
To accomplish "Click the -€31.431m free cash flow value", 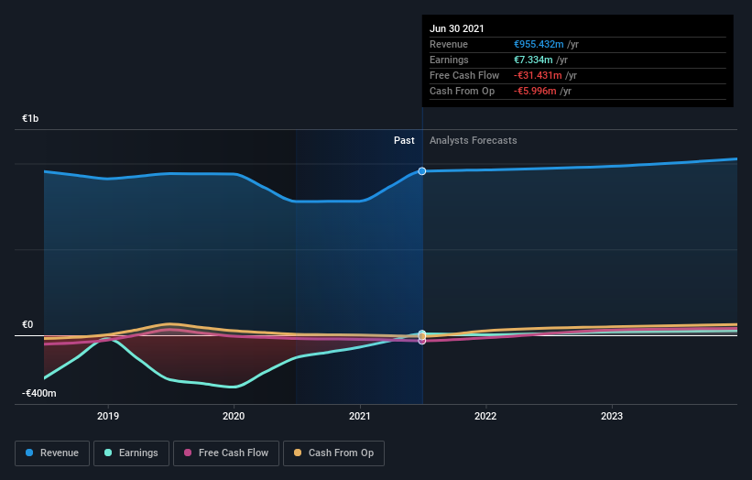I will (538, 75).
